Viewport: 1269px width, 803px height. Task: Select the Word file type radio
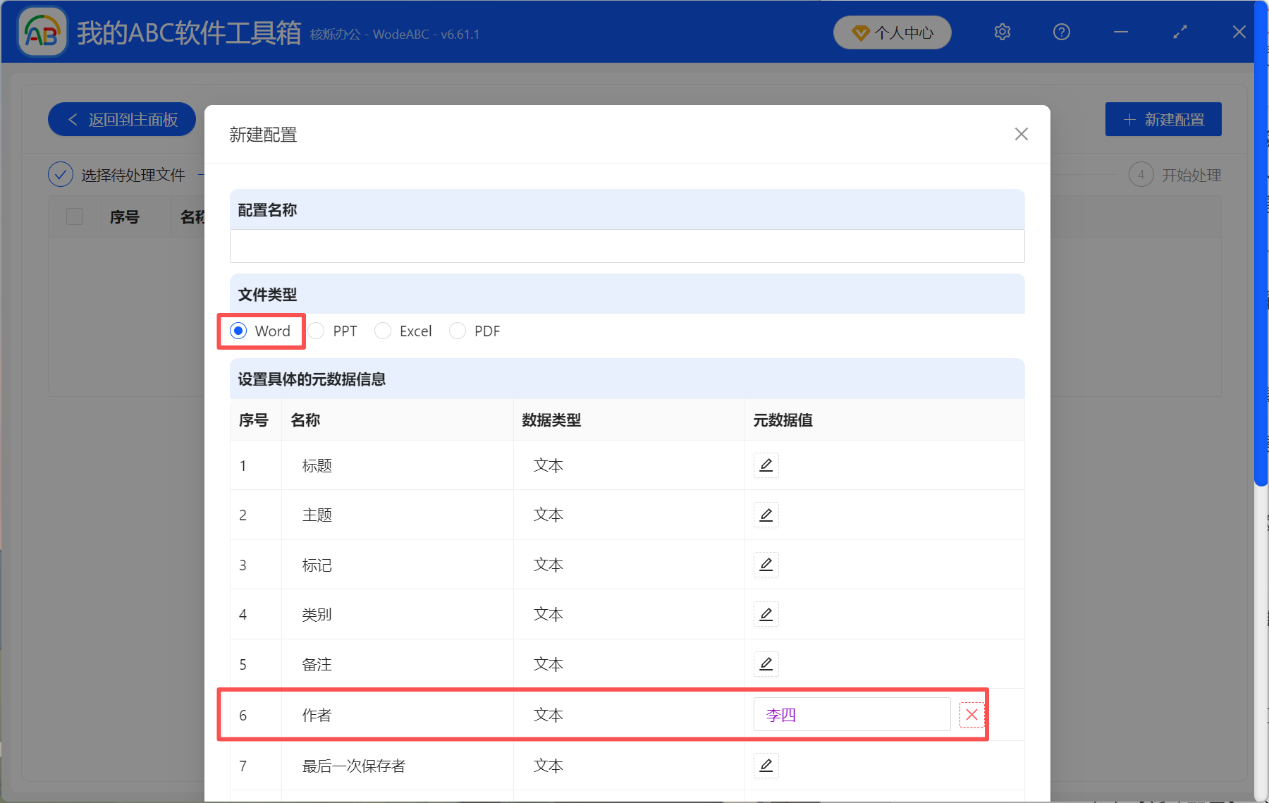click(239, 331)
